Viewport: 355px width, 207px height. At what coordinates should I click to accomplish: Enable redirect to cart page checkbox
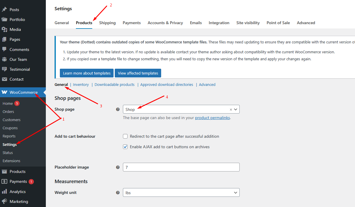[x=126, y=136]
